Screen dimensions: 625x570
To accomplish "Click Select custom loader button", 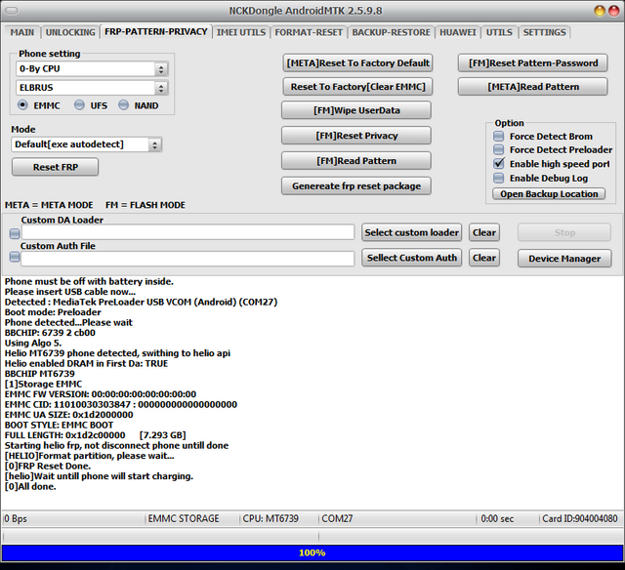I will 412,232.
